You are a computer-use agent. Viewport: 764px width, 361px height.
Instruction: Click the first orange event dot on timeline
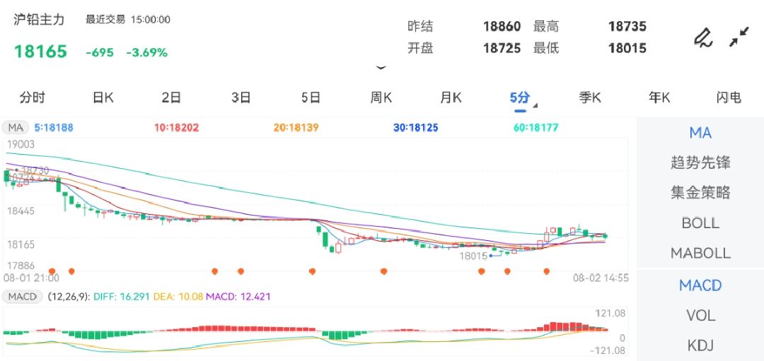pyautogui.click(x=52, y=271)
